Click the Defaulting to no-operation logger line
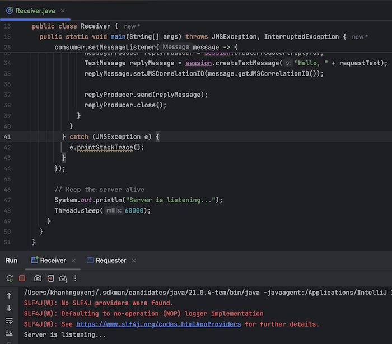 click(x=143, y=314)
